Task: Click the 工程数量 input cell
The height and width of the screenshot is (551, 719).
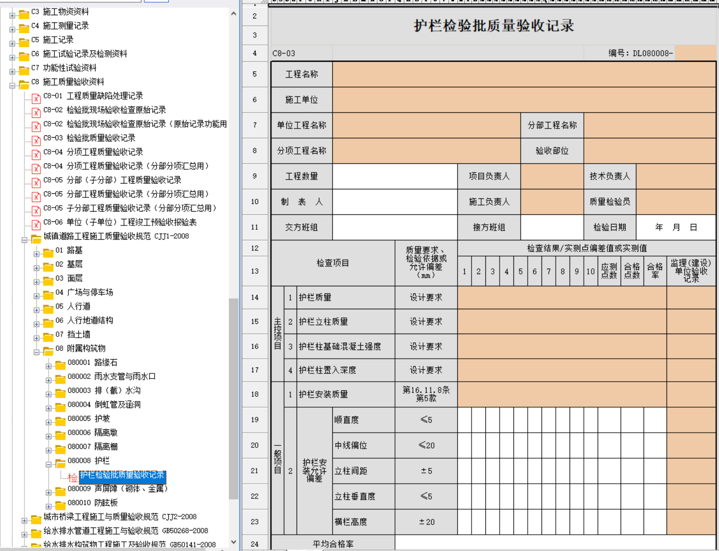Action: [x=395, y=176]
